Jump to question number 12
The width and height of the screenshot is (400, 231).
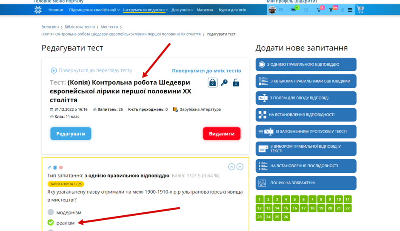(x=260, y=208)
